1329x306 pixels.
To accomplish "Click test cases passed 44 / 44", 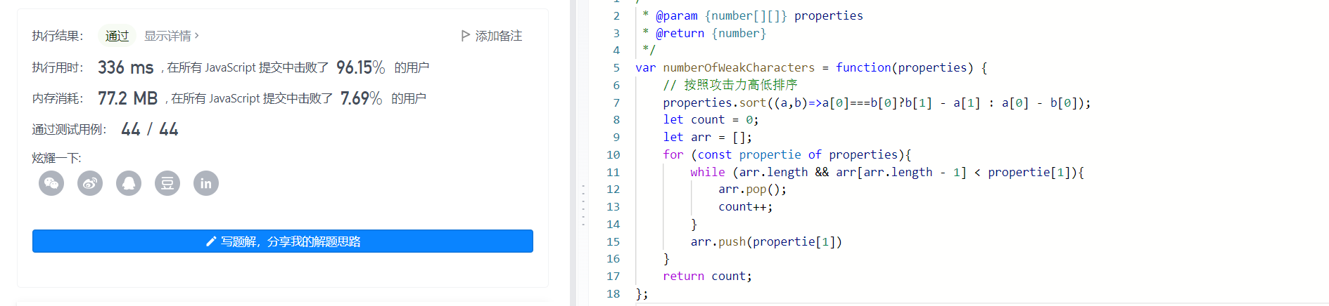I will click(150, 129).
